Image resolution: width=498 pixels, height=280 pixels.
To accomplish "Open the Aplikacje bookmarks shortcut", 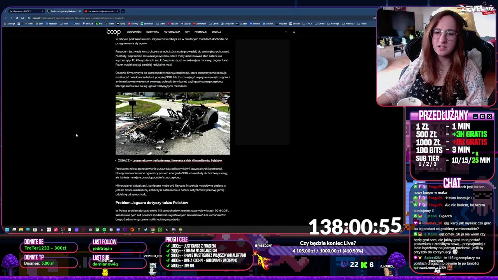I will point(9,24).
